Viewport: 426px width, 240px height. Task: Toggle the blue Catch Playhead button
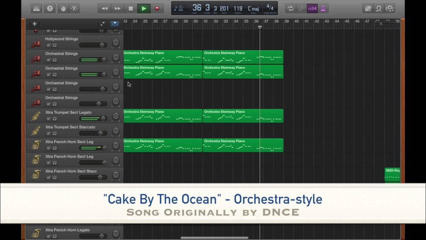pos(114,24)
